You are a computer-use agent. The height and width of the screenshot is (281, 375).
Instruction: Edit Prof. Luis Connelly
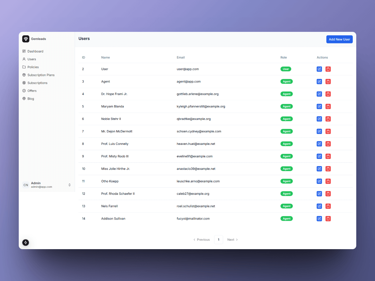(x=319, y=144)
